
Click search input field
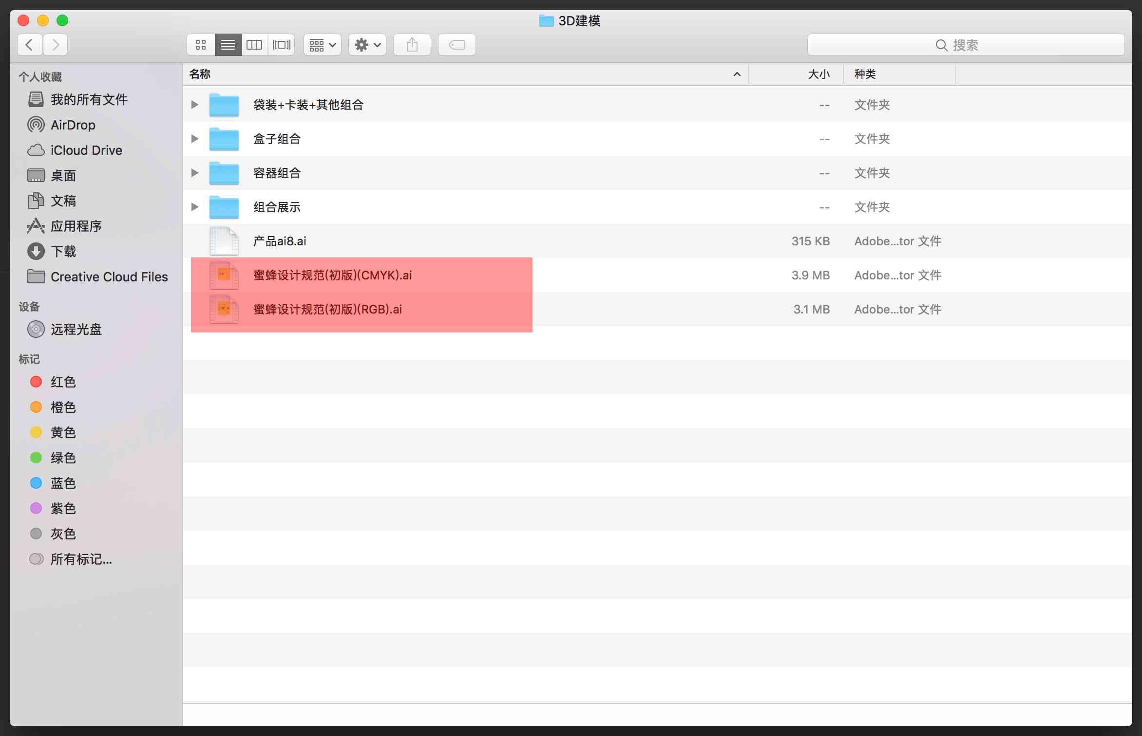[x=966, y=44]
